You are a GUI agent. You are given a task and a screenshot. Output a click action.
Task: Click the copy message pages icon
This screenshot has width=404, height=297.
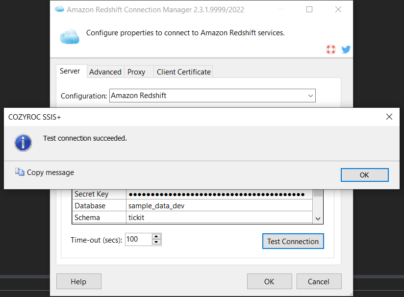(x=20, y=172)
